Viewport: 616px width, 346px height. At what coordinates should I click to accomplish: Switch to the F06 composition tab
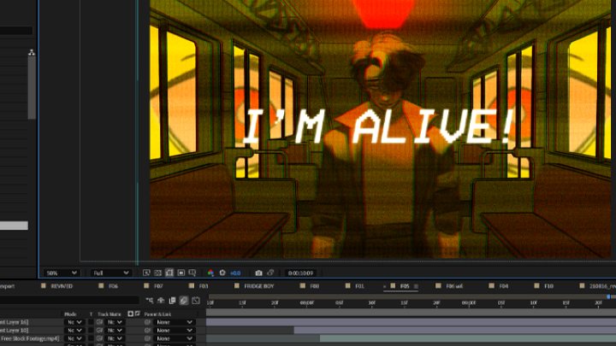point(113,285)
